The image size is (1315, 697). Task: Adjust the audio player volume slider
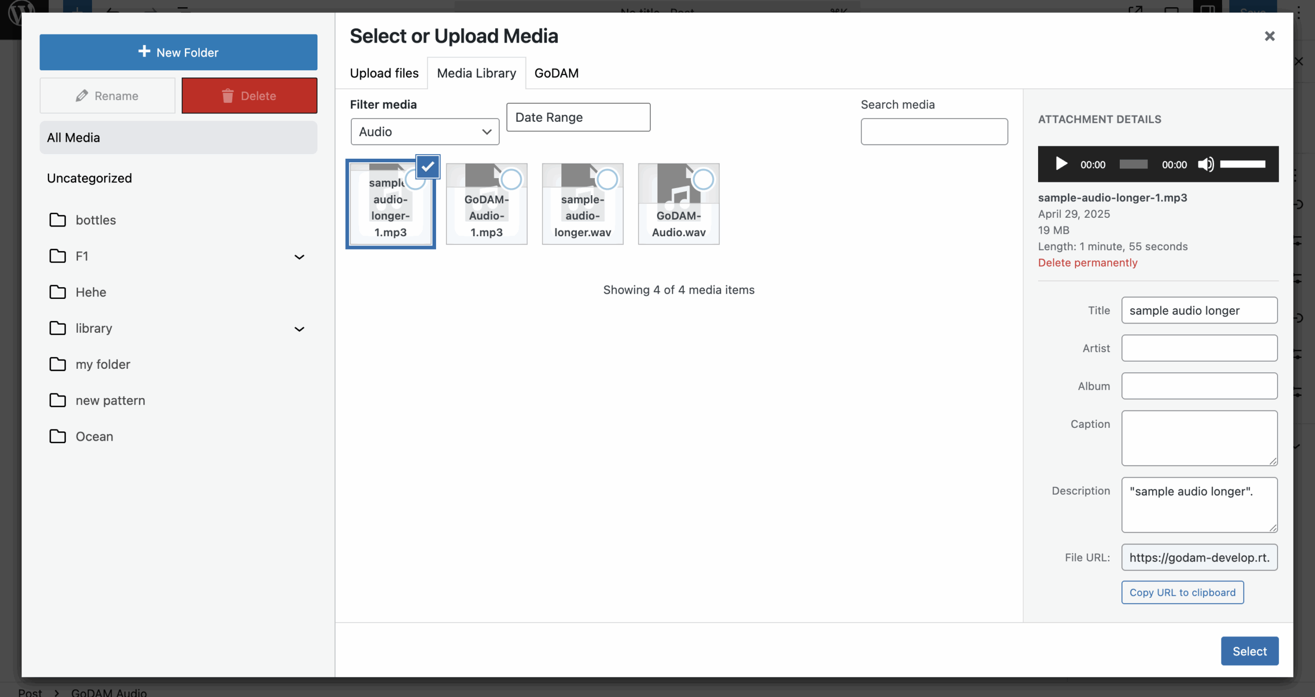point(1242,164)
